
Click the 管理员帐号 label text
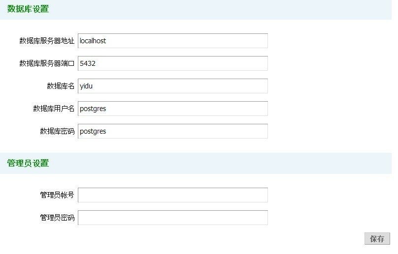tap(57, 195)
